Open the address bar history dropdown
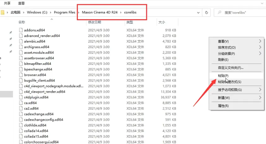Screen dimensions: 266x144 [x=198, y=13]
